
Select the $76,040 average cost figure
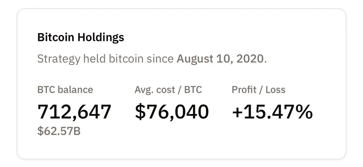(172, 112)
